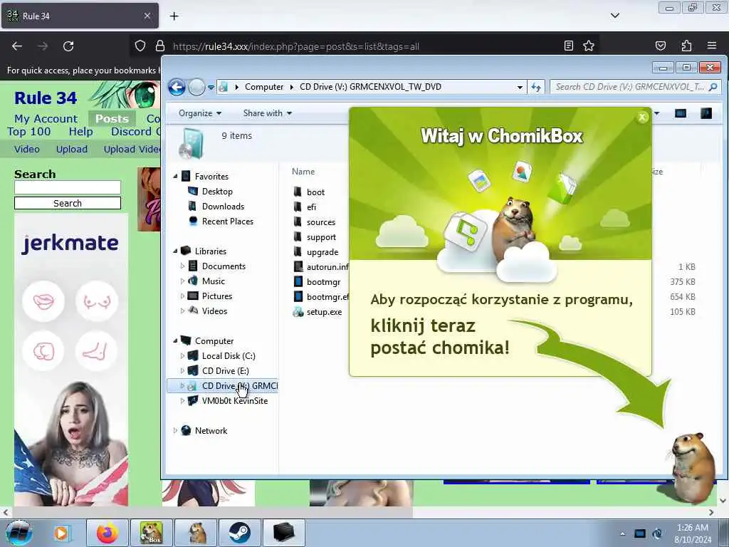Toggle reader view in the URL bar
The image size is (729, 547).
pyautogui.click(x=568, y=46)
